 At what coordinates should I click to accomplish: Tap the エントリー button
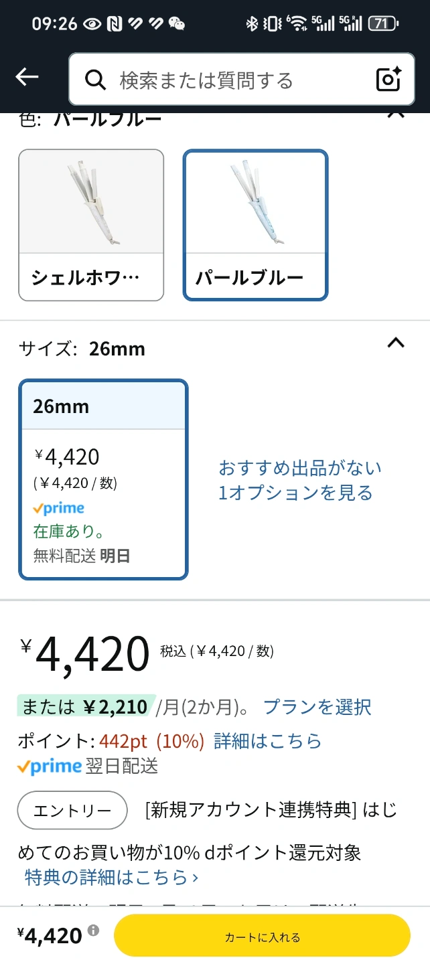click(x=72, y=810)
